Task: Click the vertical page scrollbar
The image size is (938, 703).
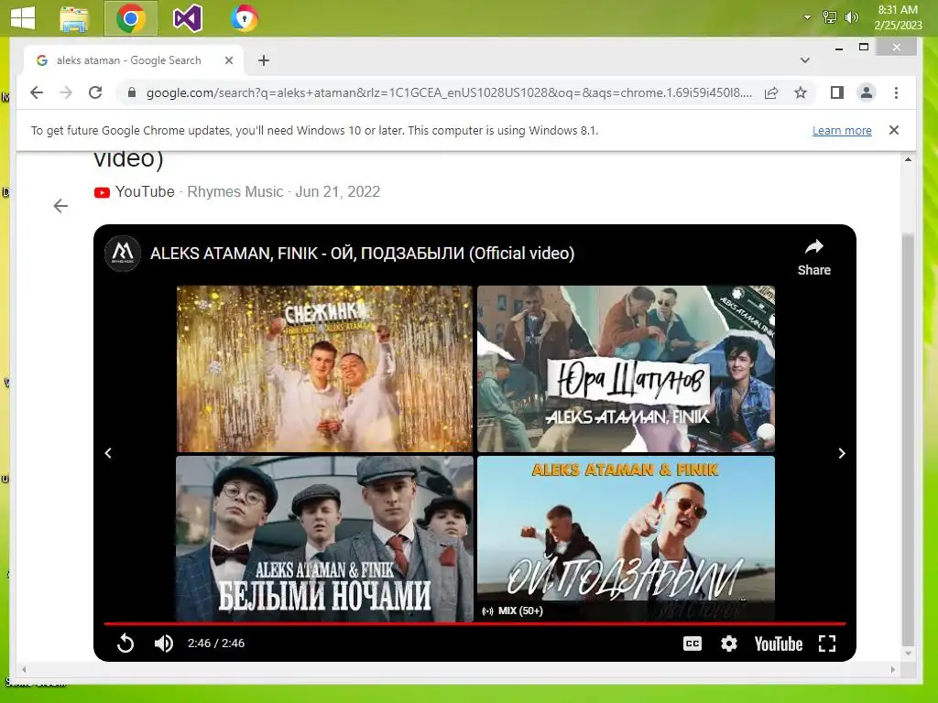Action: click(908, 439)
